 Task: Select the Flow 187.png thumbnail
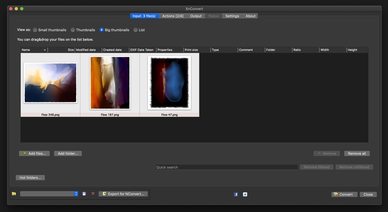(x=110, y=83)
